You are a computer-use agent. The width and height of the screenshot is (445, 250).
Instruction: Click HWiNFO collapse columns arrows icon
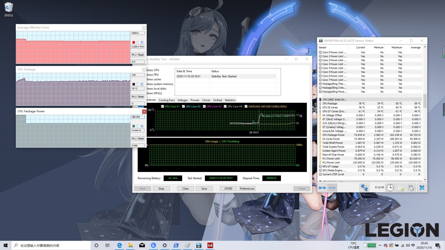(x=332, y=188)
